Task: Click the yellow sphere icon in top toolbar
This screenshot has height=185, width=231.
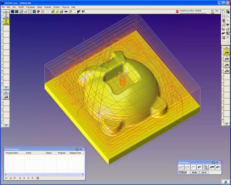Action: pyautogui.click(x=57, y=12)
